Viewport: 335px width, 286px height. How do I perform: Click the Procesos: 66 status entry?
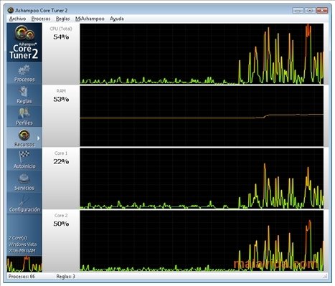[x=22, y=277]
